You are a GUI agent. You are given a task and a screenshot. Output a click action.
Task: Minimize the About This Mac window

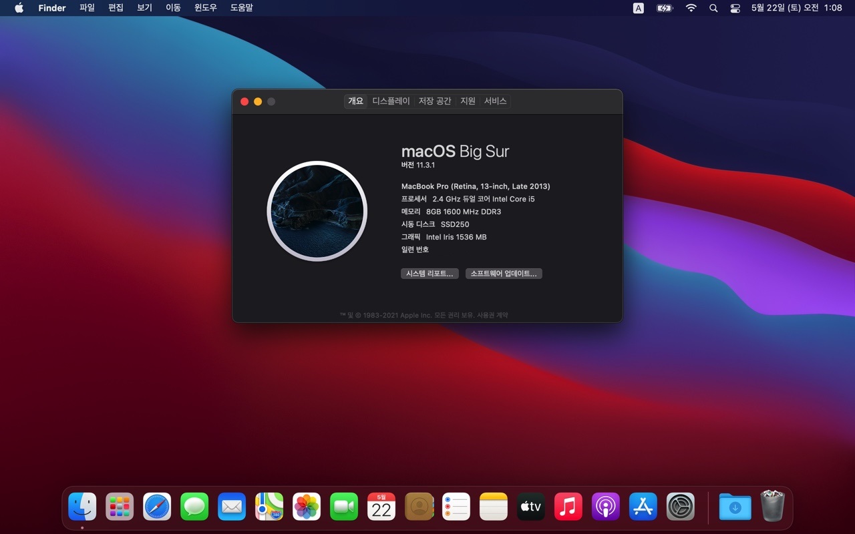[x=258, y=101]
